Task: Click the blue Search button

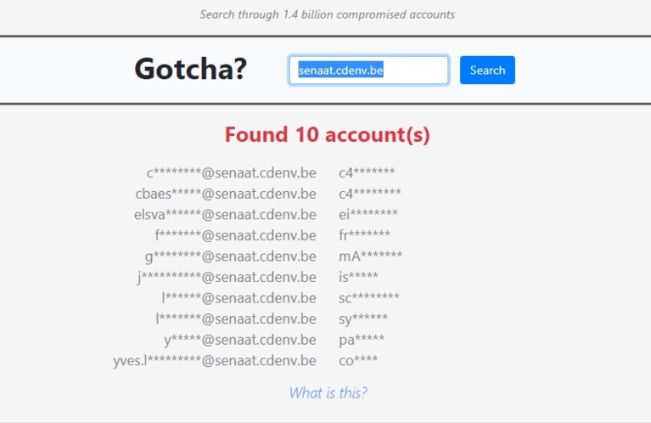Action: click(x=487, y=70)
